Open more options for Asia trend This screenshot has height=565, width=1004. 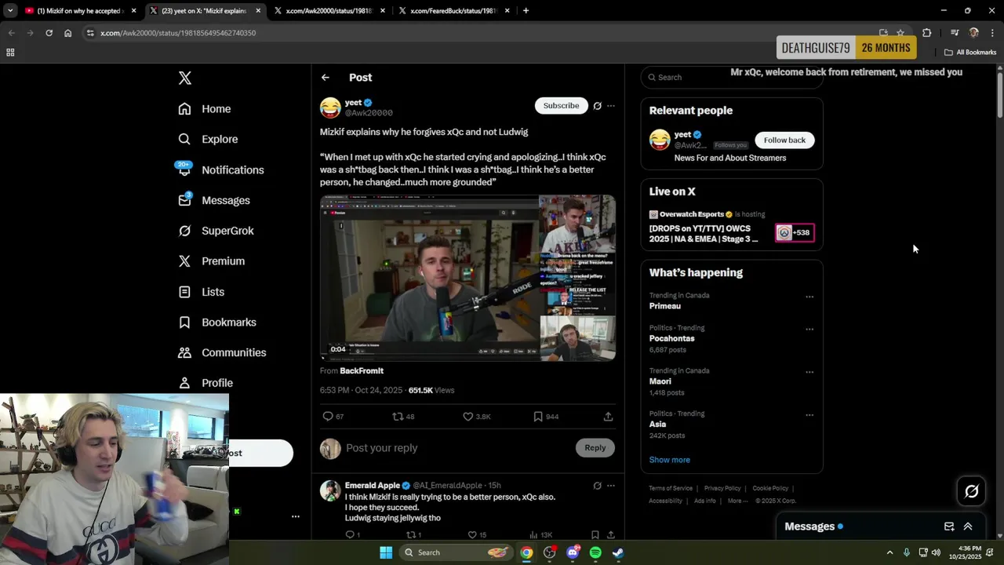tap(809, 415)
